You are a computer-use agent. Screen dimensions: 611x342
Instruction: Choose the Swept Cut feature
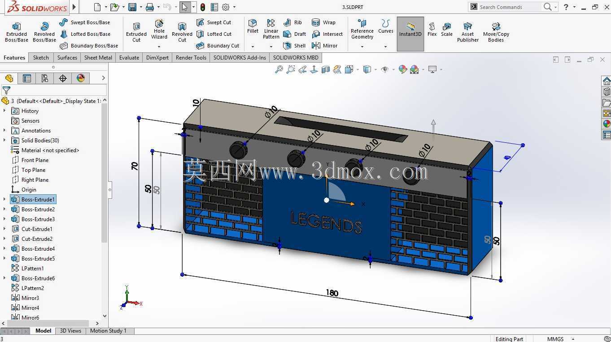coord(214,22)
